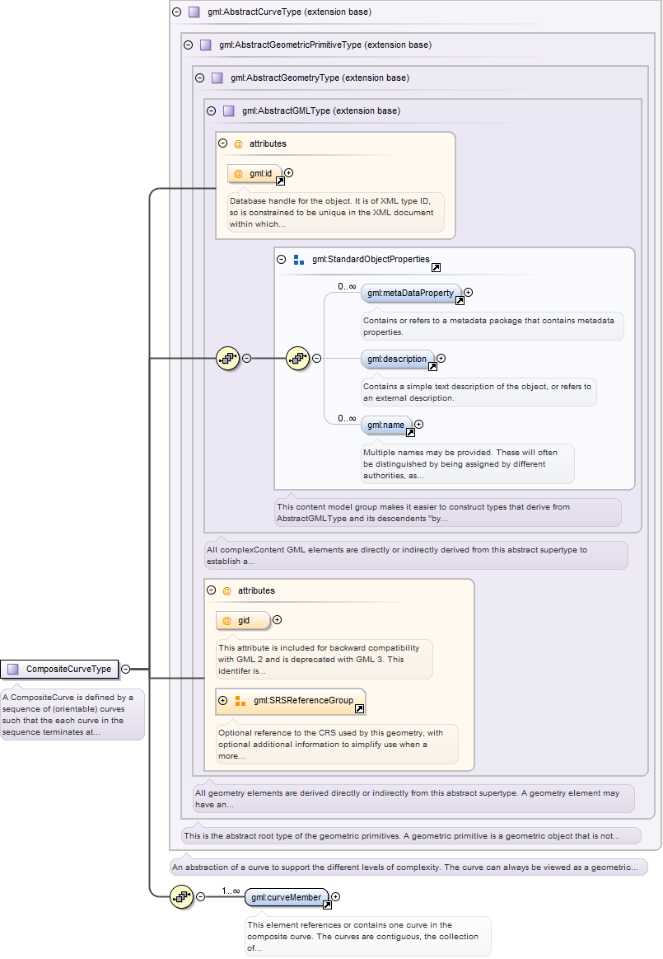Collapse the CompositeCurveType root node
The image size is (663, 959).
(125, 669)
